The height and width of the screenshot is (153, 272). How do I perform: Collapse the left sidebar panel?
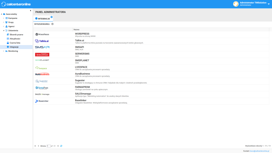[31, 11]
